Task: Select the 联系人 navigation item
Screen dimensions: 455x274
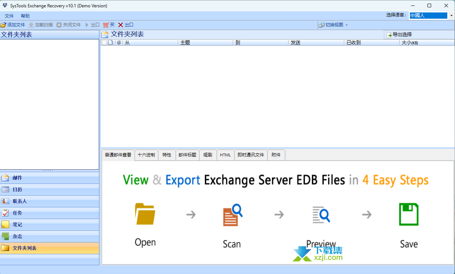Action: (x=49, y=201)
